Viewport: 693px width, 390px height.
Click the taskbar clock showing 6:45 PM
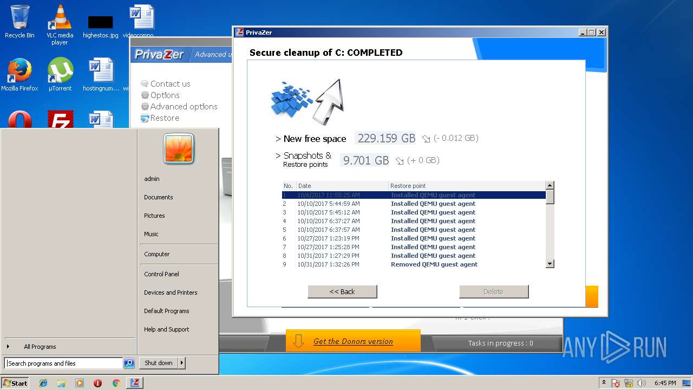665,383
